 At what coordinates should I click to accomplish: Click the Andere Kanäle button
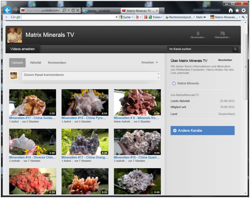[x=202, y=130]
